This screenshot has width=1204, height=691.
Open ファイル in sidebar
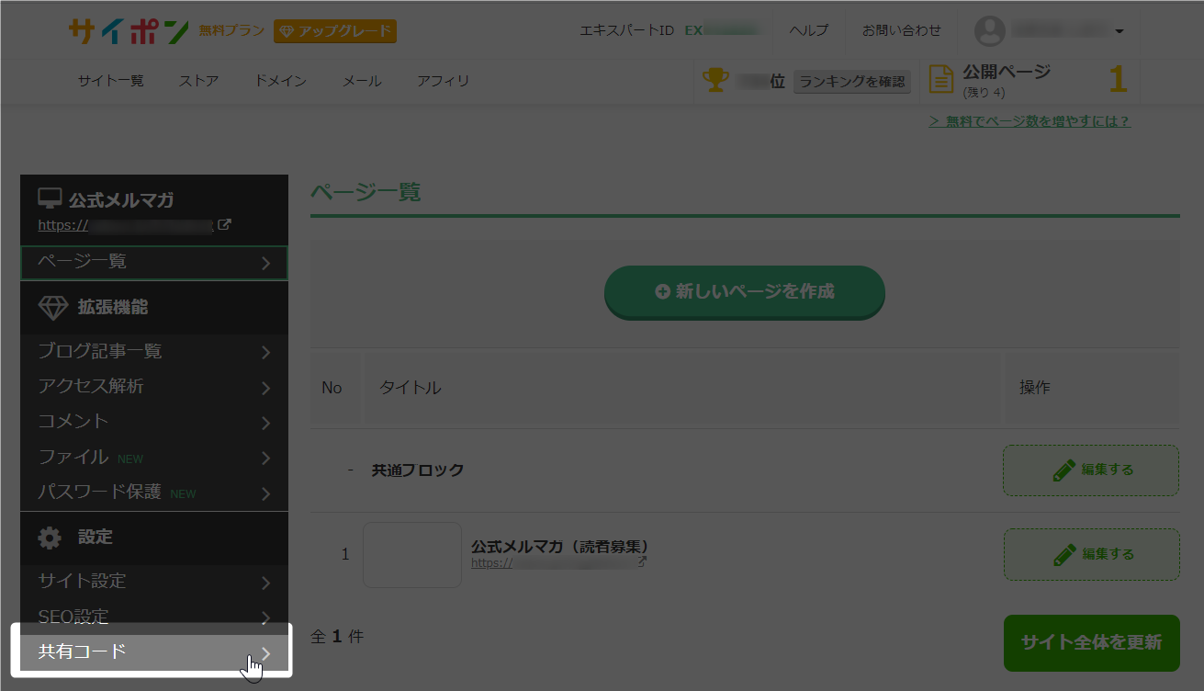[154, 457]
